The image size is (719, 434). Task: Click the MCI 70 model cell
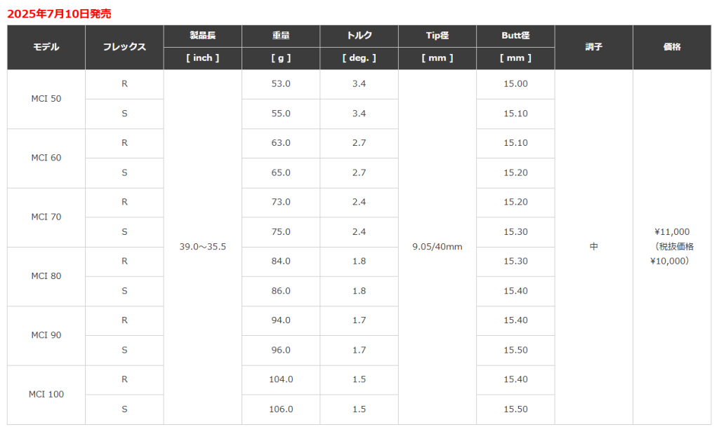click(46, 217)
